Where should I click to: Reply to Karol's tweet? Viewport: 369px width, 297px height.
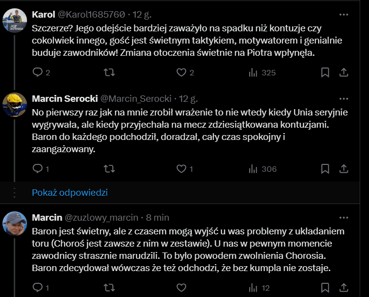pos(38,72)
